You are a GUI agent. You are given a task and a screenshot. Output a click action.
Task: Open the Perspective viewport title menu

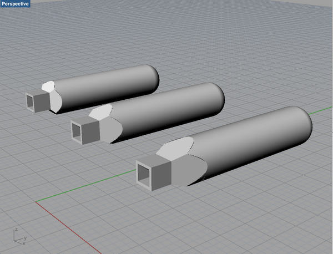coord(15,4)
